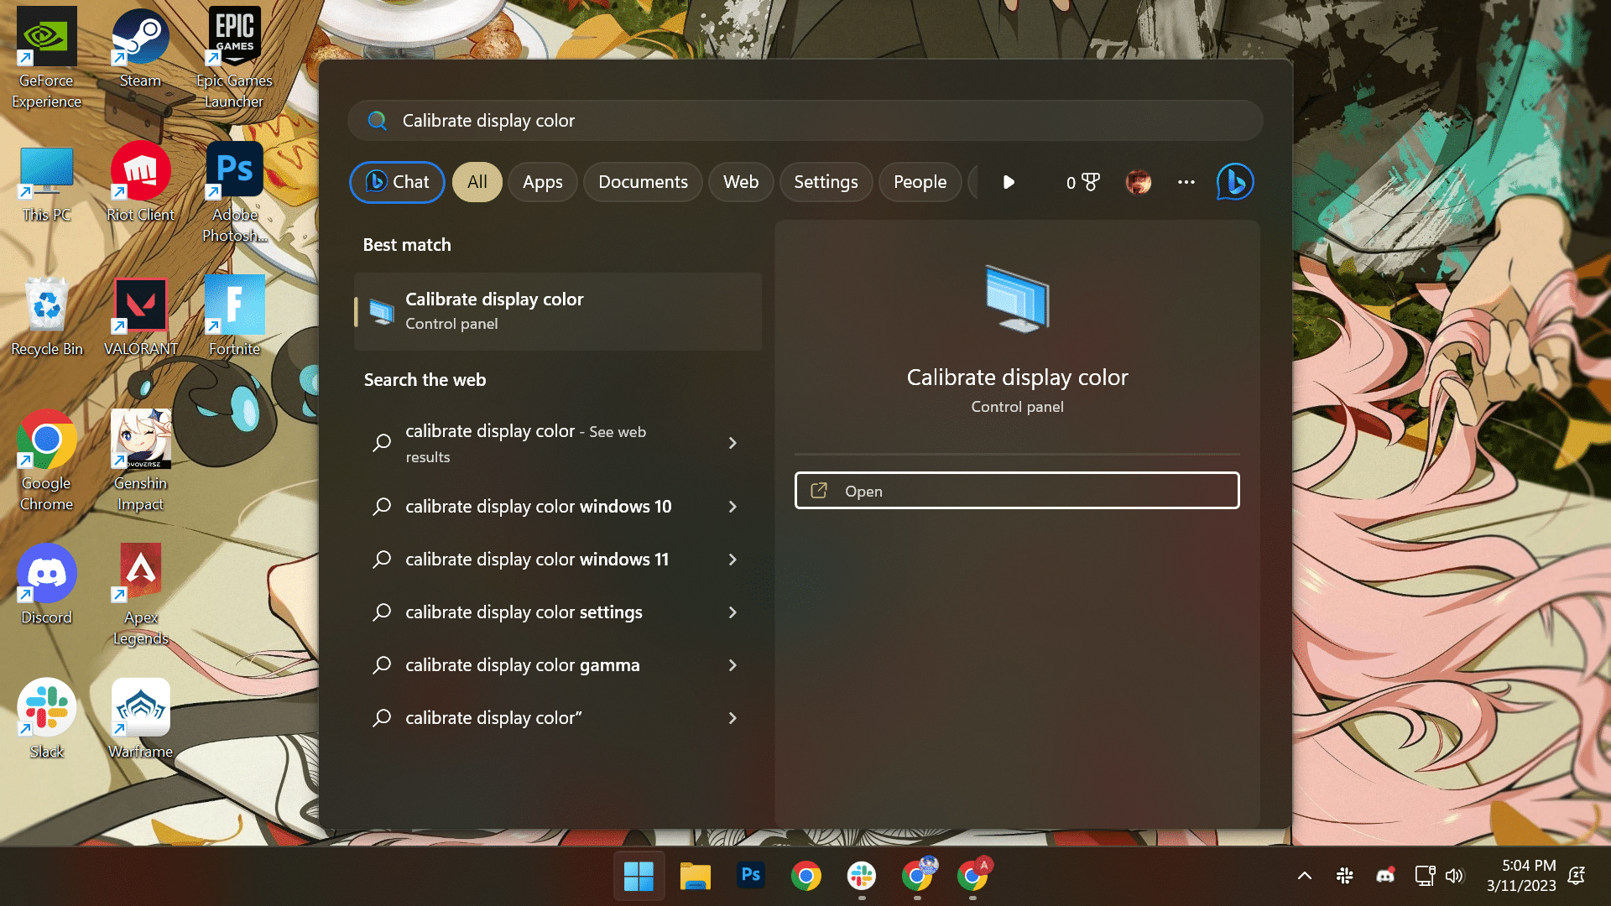Viewport: 1611px width, 906px height.
Task: Expand 'calibrate display color gamma' suggestion arrow
Action: tap(733, 665)
